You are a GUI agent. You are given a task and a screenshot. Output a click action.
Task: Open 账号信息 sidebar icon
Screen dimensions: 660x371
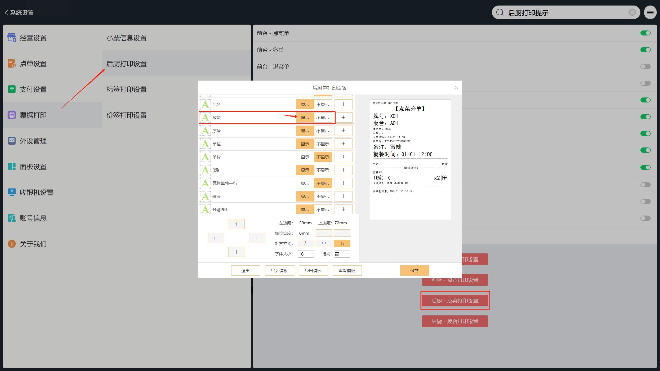[12, 218]
